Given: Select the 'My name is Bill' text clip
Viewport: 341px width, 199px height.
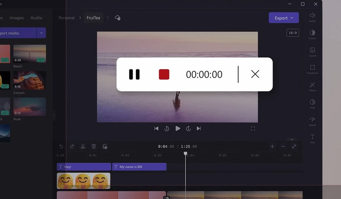Looking at the screenshot, I should 140,167.
